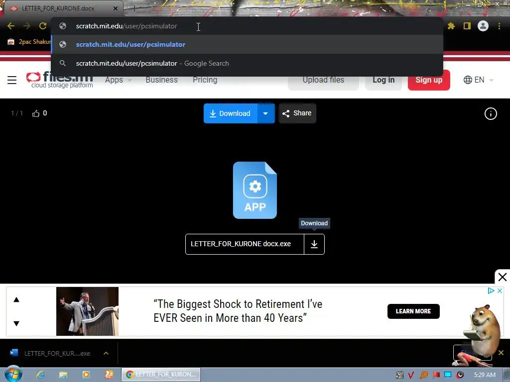The width and height of the screenshot is (510, 382).
Task: Expand the downloaded file's chevron menu
Action: coord(106,353)
